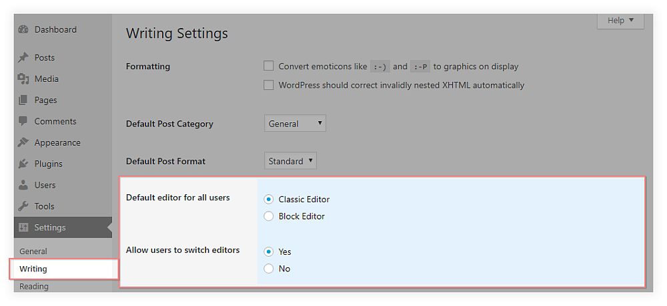Open the Default Post Format dropdown

pos(290,161)
